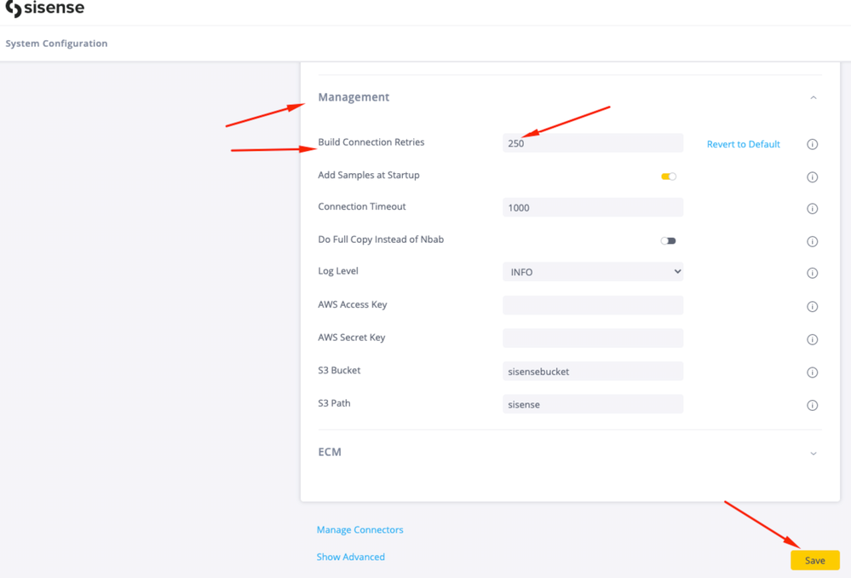Screen dimensions: 851x578
Task: Open info tooltip for Connection Timeout
Action: coord(812,209)
